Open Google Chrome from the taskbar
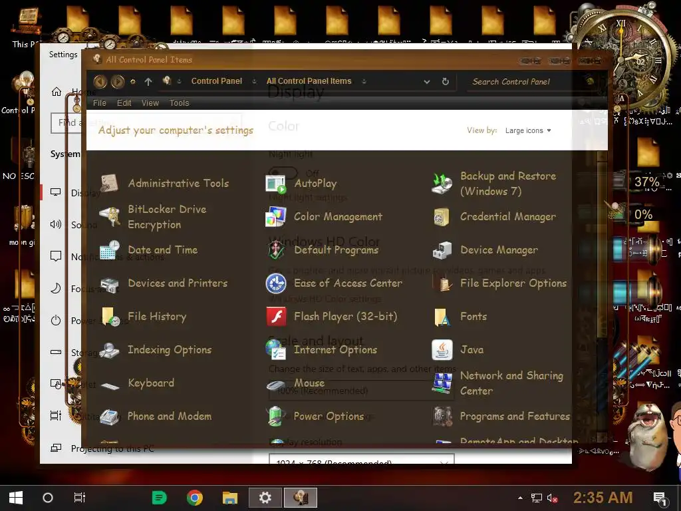681x511 pixels. pyautogui.click(x=195, y=498)
